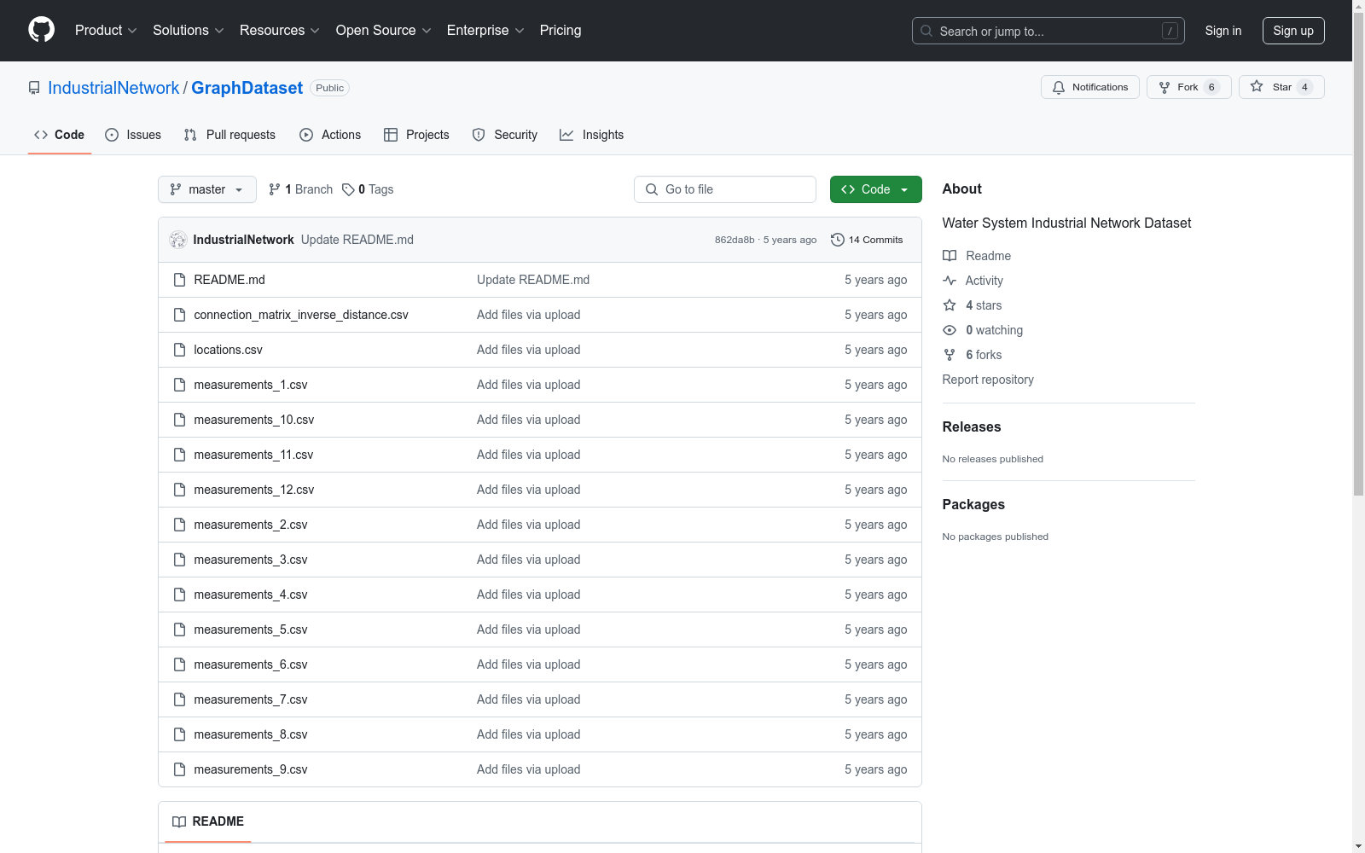Click the fork icon next to 6 forks

pyautogui.click(x=950, y=355)
